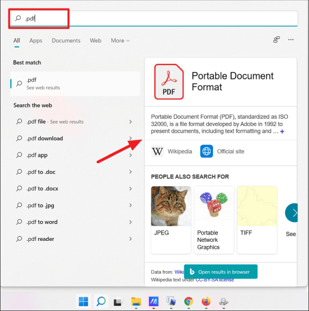Open the Search icon on taskbar

click(x=101, y=301)
